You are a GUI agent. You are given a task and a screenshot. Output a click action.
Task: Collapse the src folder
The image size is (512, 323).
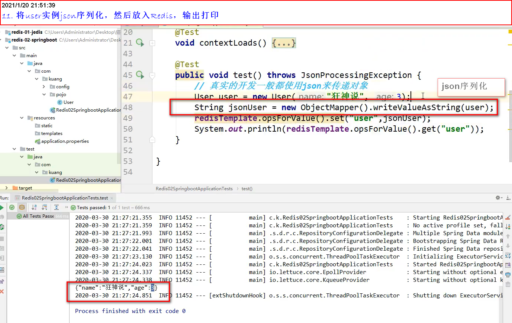pos(7,48)
